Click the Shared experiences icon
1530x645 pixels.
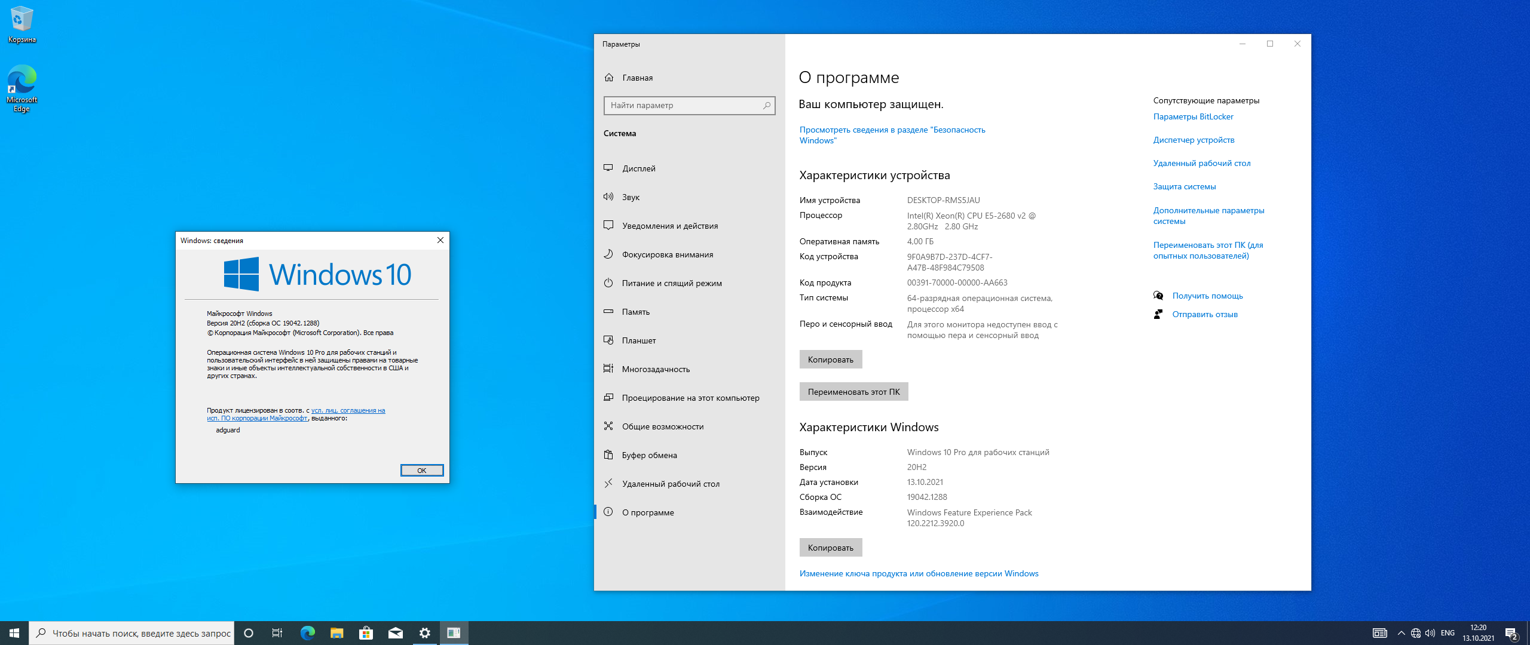[x=608, y=426]
